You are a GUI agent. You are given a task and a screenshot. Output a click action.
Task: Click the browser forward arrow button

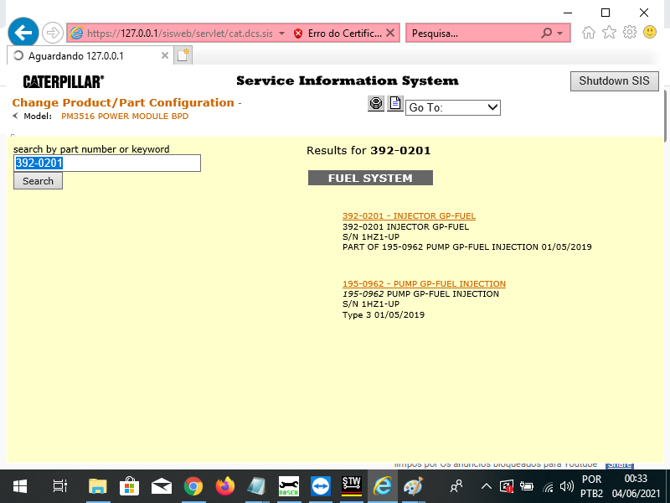point(53,33)
